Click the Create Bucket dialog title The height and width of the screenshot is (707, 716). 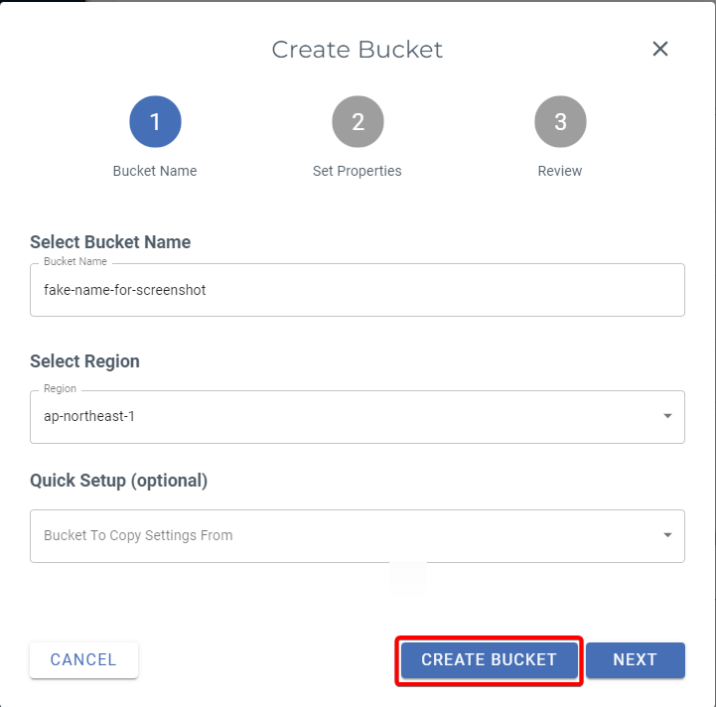click(x=358, y=50)
